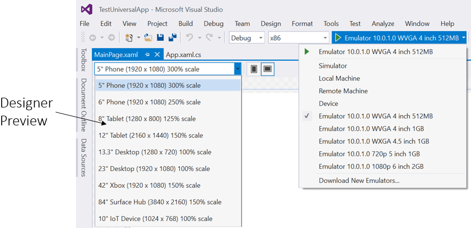Open the Tools menu
The width and height of the screenshot is (471, 228).
[x=331, y=24]
